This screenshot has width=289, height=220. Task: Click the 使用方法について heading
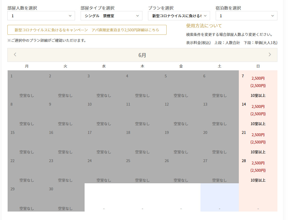point(204,26)
